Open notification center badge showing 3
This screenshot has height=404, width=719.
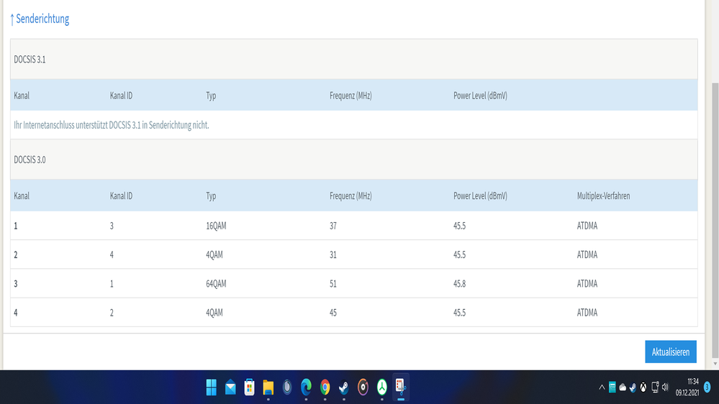point(707,387)
